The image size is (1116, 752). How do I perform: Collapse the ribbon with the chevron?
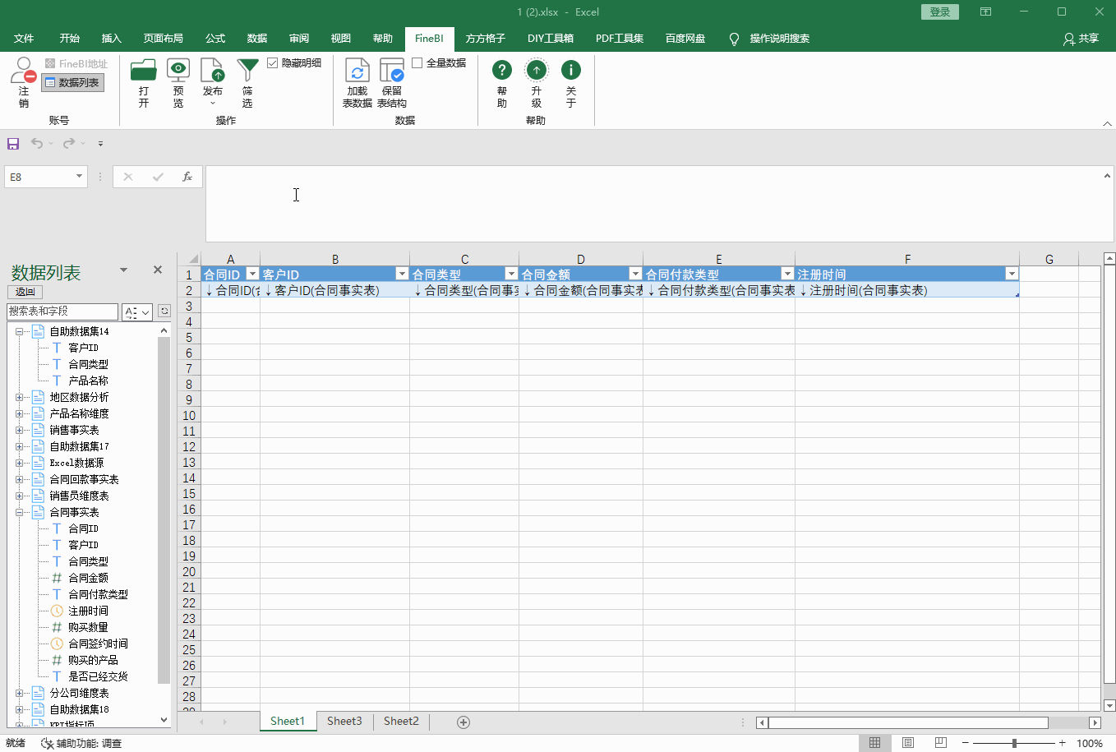point(1107,123)
